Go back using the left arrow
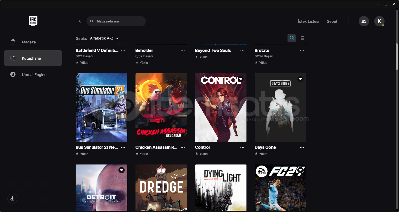 [80, 21]
